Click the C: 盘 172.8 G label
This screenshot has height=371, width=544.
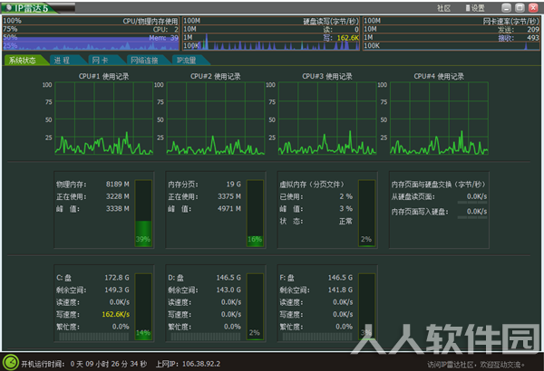tap(92, 278)
